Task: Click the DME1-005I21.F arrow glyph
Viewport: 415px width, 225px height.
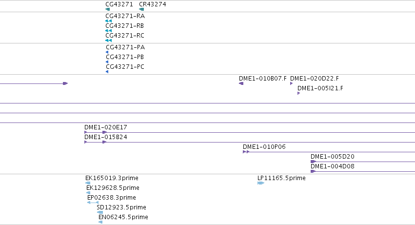Action: pos(299,93)
